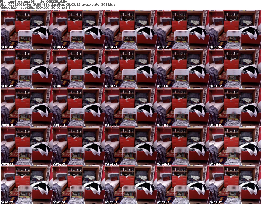The image size is (262, 204).
Task: Pick the frame stamped 00:02:42
Action: pos(131,185)
